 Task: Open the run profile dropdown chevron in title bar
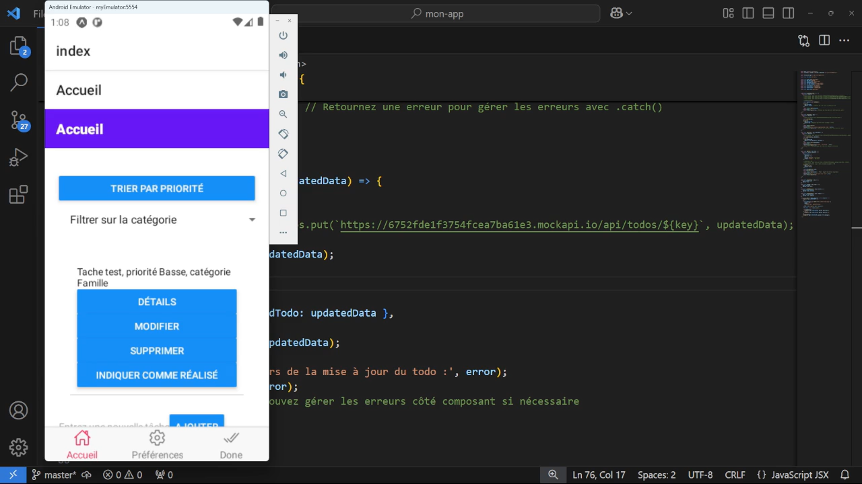click(629, 13)
